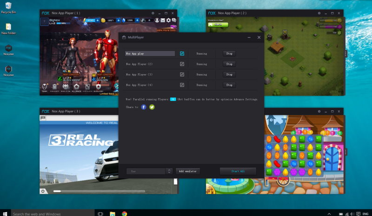
Task: Click gold coin plus button in Player 1 game
Action: (x=118, y=20)
